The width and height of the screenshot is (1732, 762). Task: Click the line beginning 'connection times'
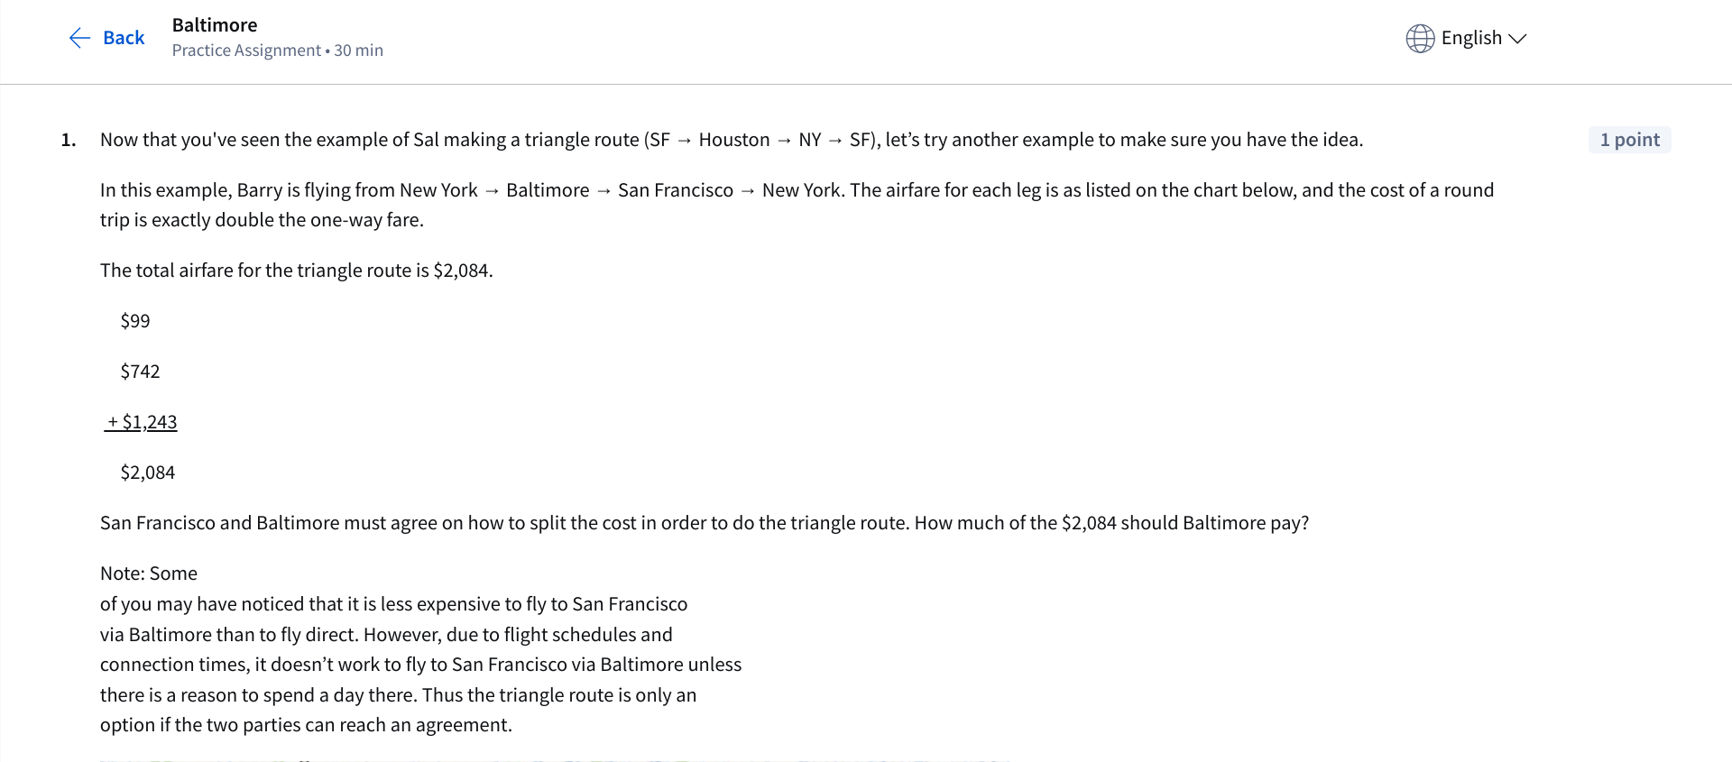420,665
